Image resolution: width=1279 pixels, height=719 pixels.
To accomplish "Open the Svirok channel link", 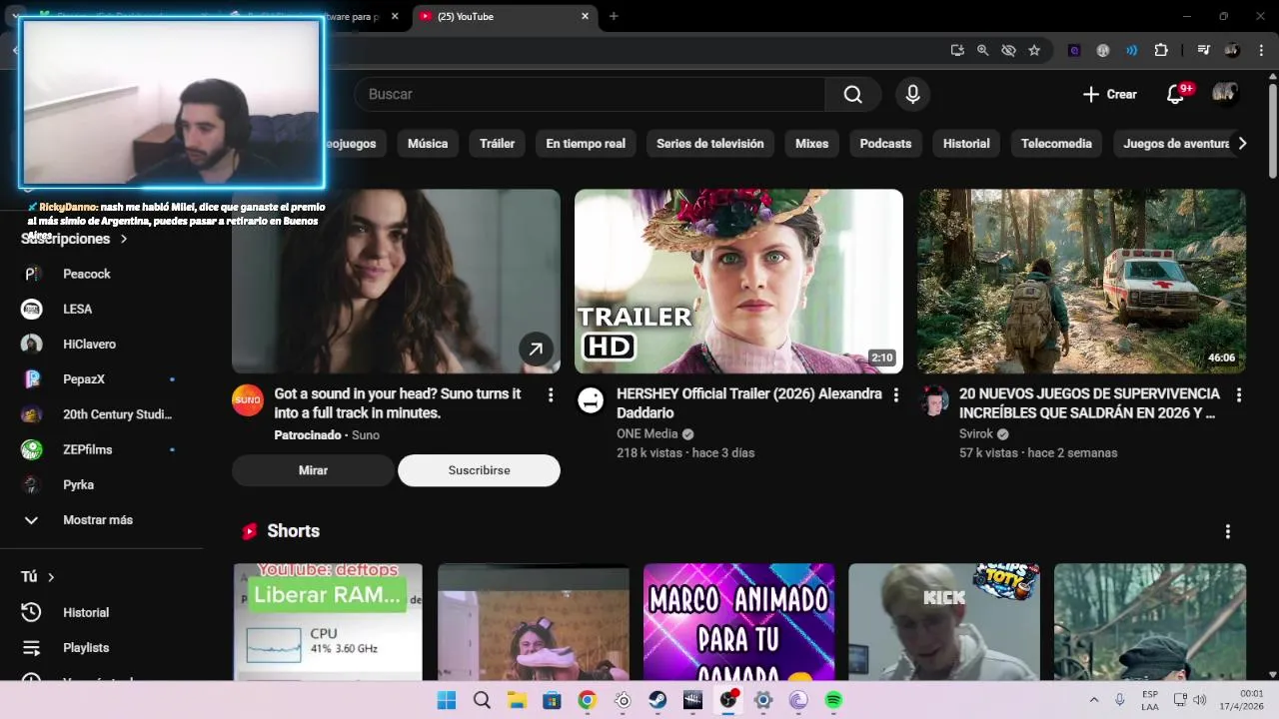I will click(x=976, y=433).
